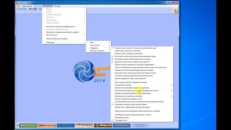
Task: Expand the 'Параметры' submenu
Action: click(64, 43)
